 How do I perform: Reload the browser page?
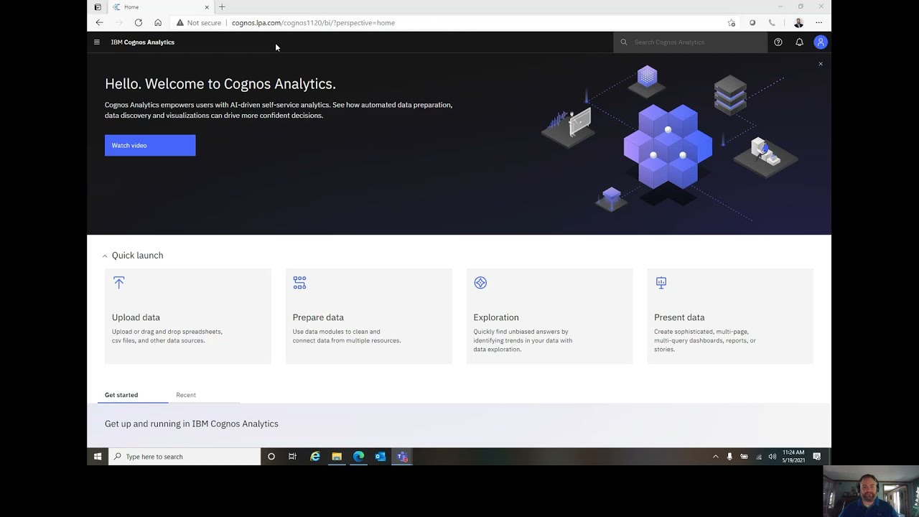tap(139, 23)
